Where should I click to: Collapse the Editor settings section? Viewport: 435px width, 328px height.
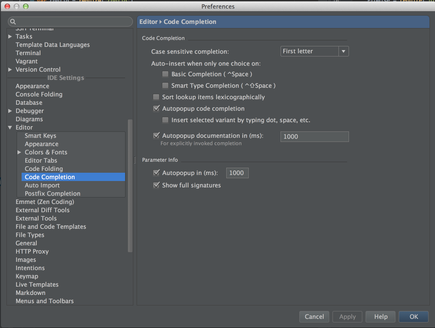pyautogui.click(x=10, y=128)
